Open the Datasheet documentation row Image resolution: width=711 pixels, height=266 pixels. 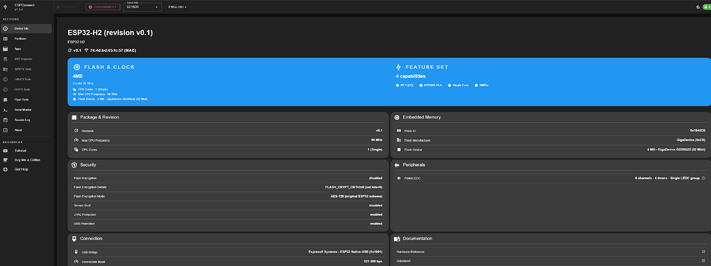[x=550, y=261]
